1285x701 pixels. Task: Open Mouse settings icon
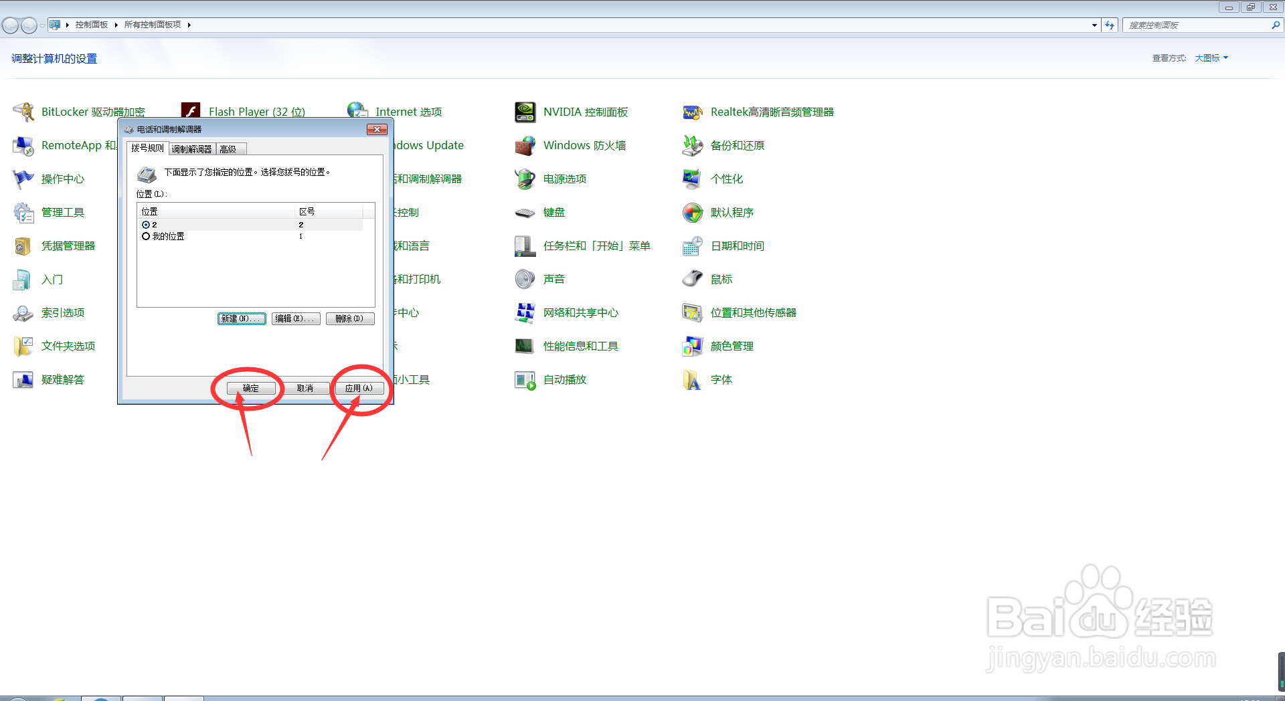[x=693, y=279]
